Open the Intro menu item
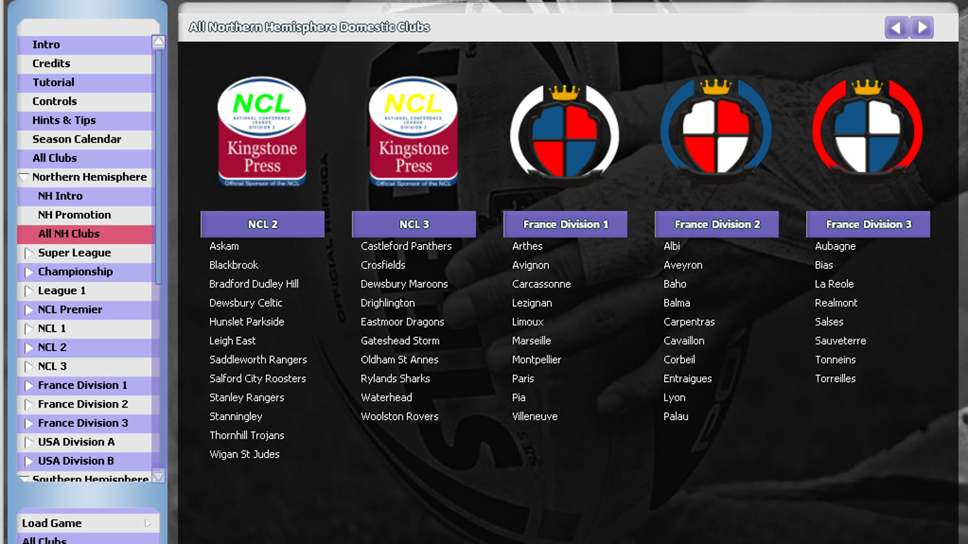Viewport: 968px width, 544px height. 84,45
